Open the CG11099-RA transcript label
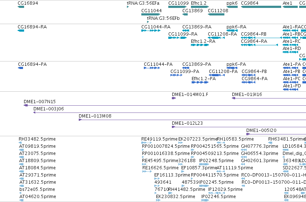This screenshot has width=306, height=202. tap(183, 34)
